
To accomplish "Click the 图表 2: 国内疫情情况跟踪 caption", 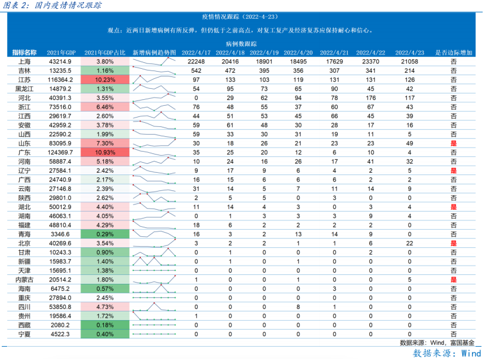I will (52, 5).
